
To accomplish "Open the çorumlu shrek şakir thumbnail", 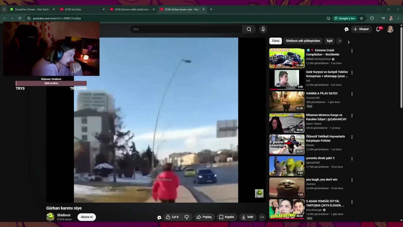I will [287, 166].
